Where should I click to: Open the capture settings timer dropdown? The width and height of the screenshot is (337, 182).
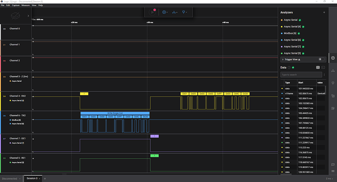165,12
